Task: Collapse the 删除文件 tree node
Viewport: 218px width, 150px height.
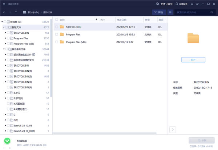Action: pyautogui.click(x=4, y=27)
